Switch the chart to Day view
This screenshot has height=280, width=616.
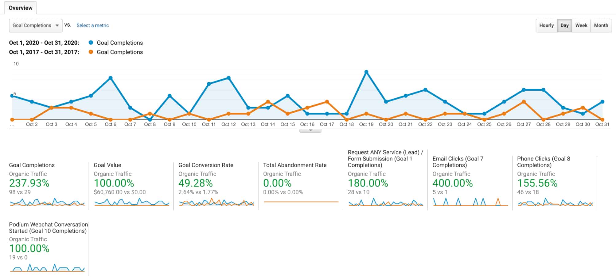pos(564,25)
